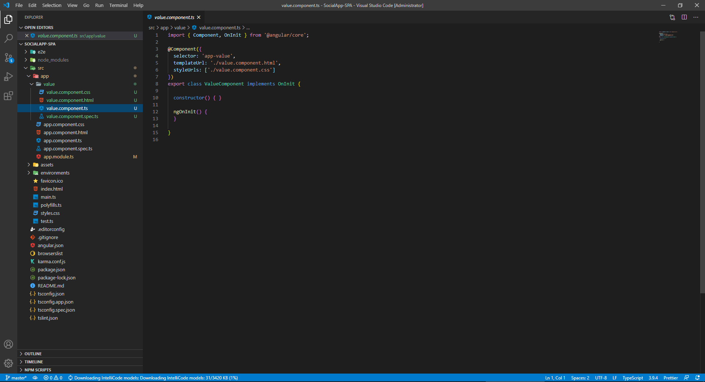The height and width of the screenshot is (382, 705).
Task: Collapse the Open Editors section
Action: pyautogui.click(x=80, y=27)
